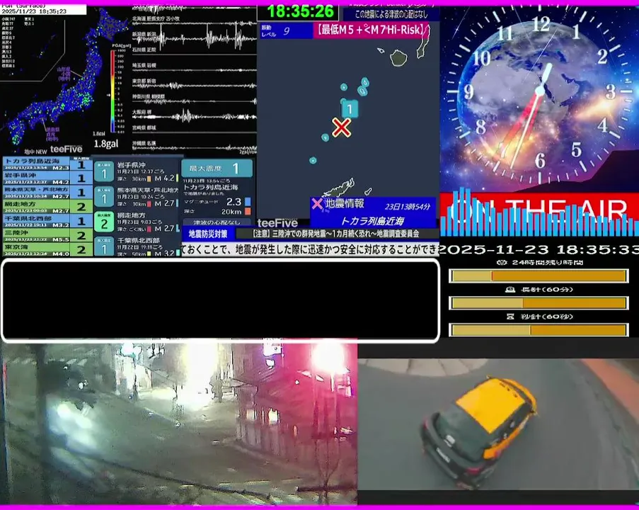Click the scrolling white safety text ticker
639x510 pixels.
click(x=310, y=249)
